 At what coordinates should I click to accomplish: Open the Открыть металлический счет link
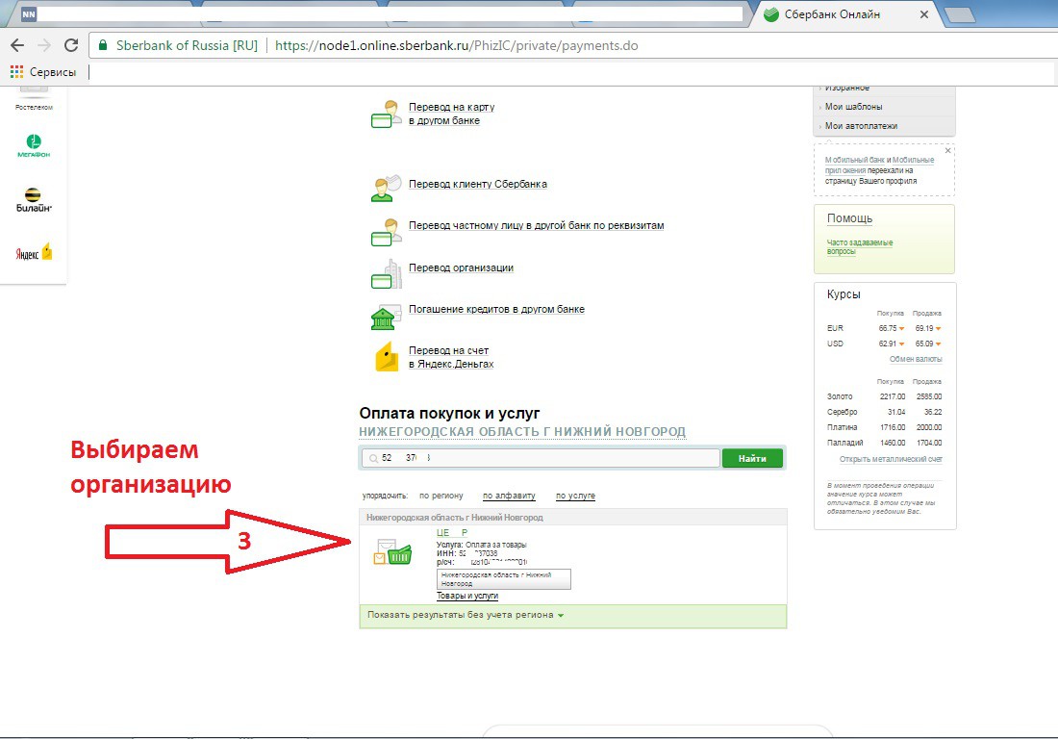point(891,459)
